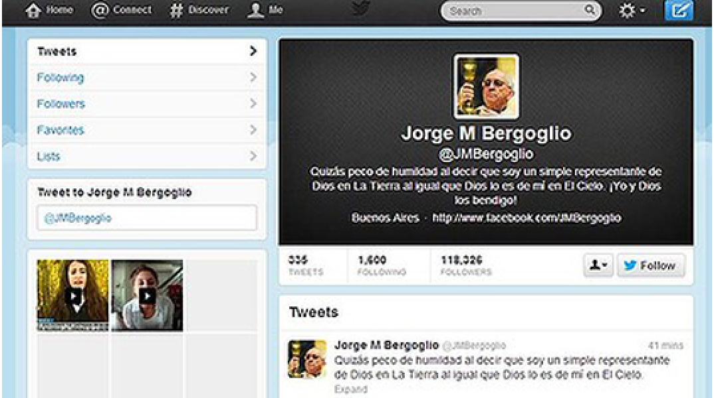Click the chevron beside Lists

point(253,157)
